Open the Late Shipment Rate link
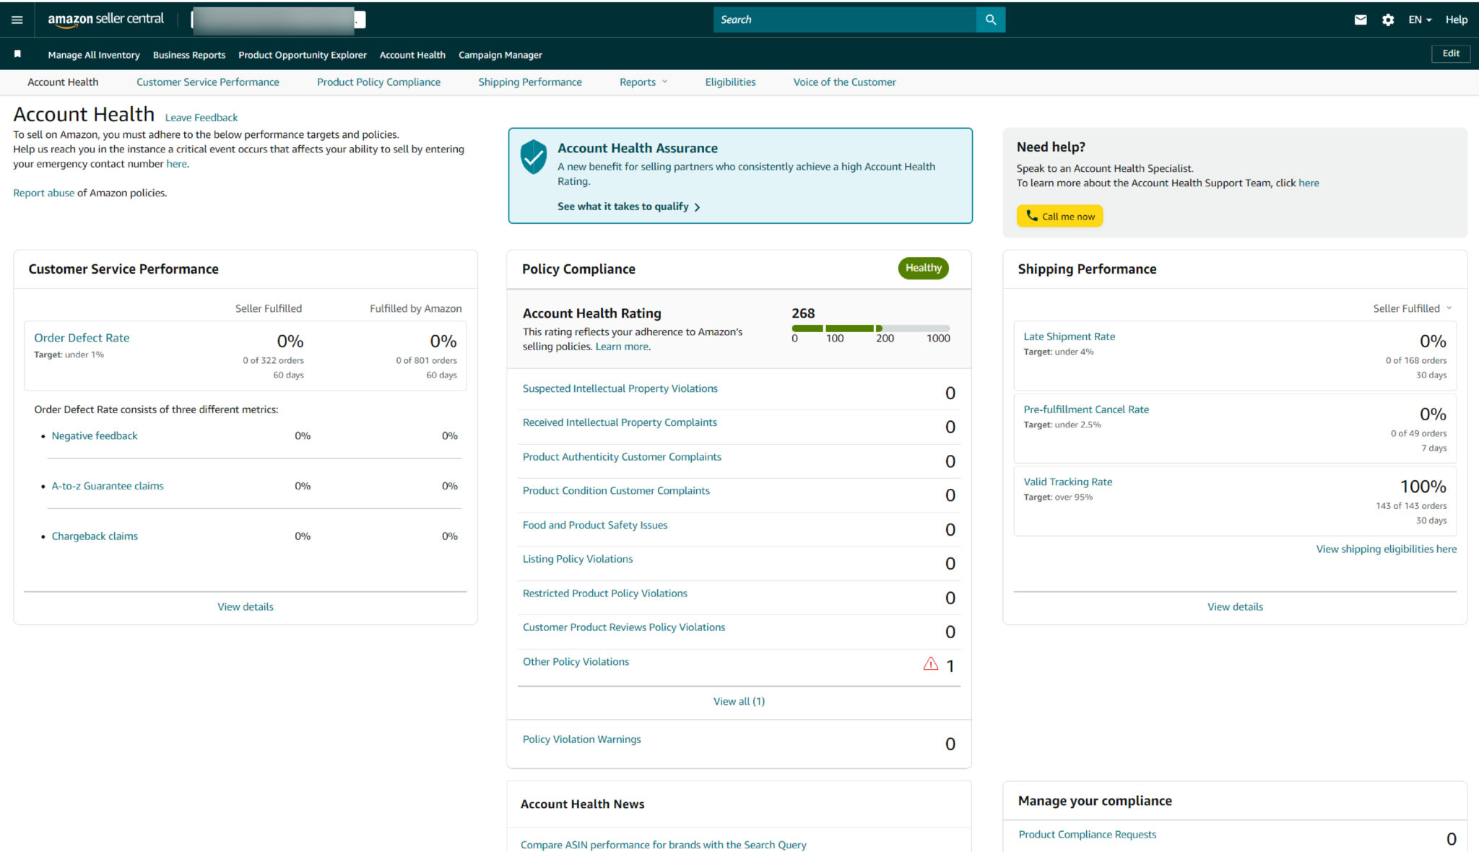The width and height of the screenshot is (1479, 852). (1069, 336)
